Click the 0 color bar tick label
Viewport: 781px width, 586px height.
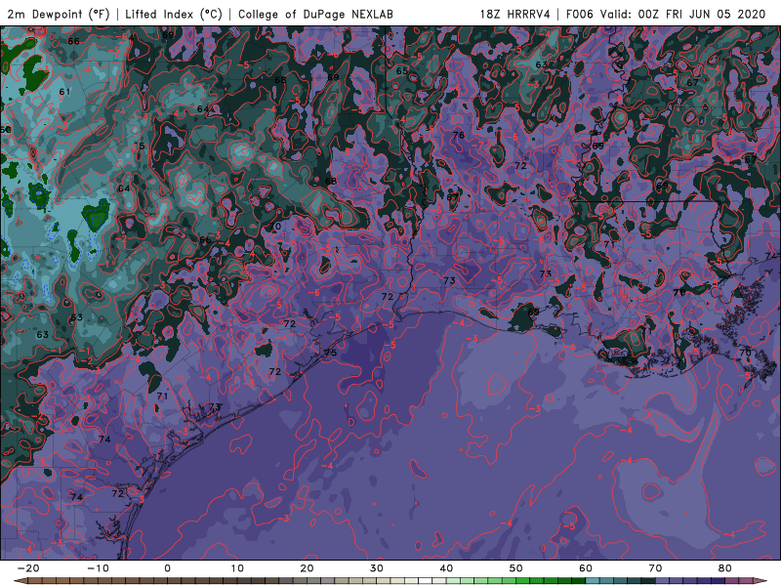click(x=167, y=568)
